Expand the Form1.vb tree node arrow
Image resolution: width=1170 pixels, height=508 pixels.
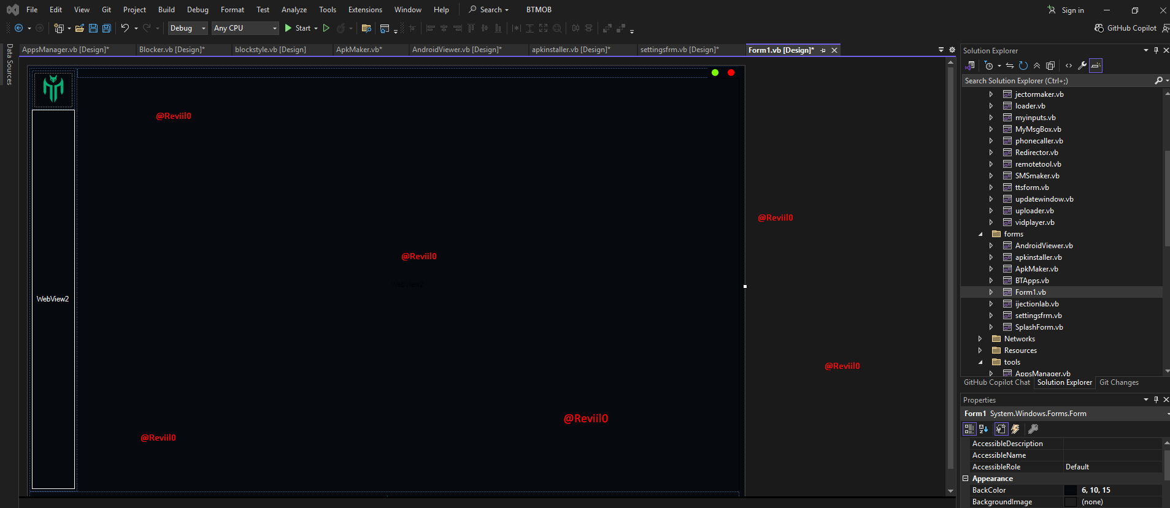(991, 292)
